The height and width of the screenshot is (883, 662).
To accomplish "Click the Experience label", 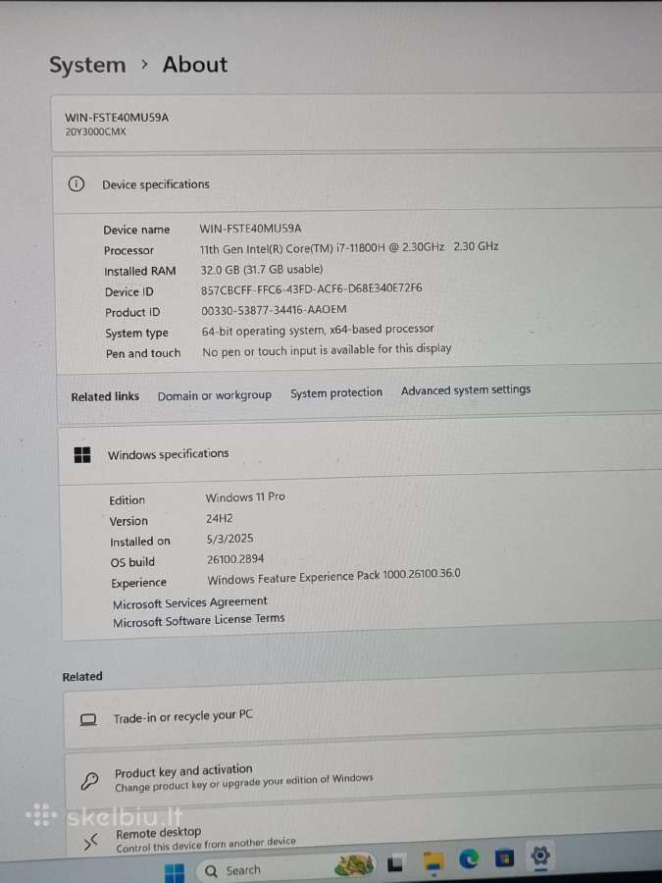I will click(x=138, y=583).
